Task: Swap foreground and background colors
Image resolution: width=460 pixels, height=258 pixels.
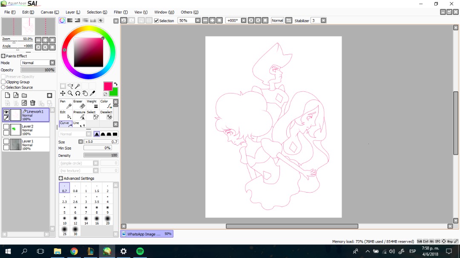Action: click(115, 84)
